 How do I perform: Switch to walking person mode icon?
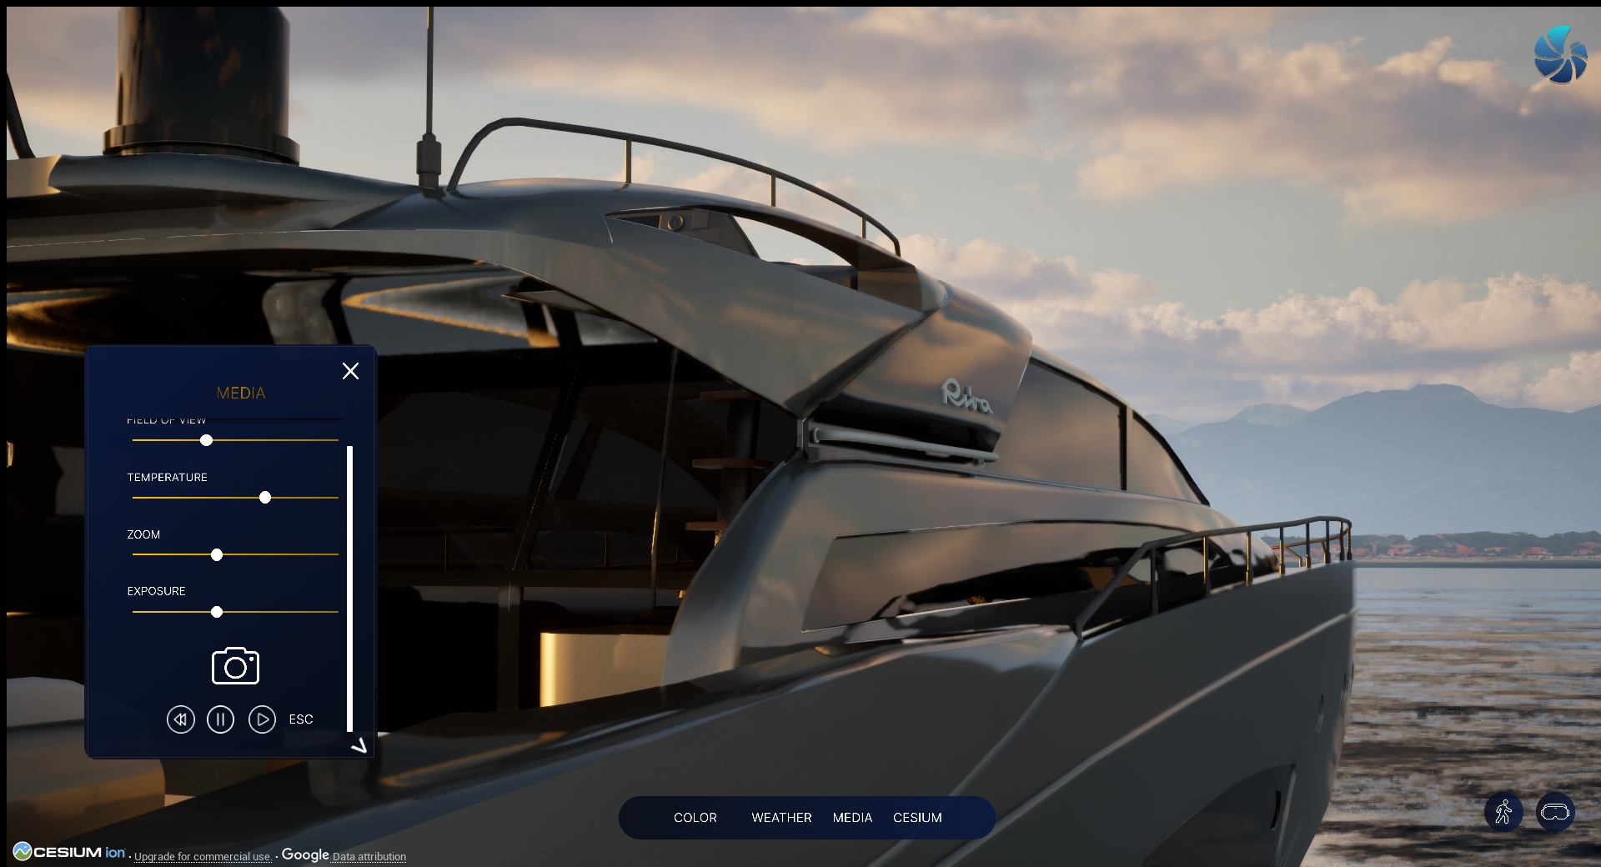(x=1503, y=811)
